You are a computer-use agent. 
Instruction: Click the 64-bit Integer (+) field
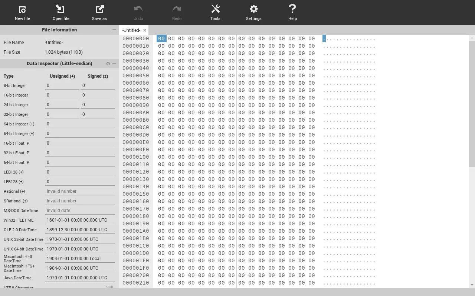click(x=80, y=124)
